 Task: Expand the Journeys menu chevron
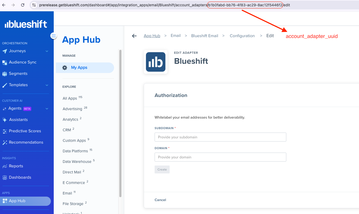tap(47, 51)
